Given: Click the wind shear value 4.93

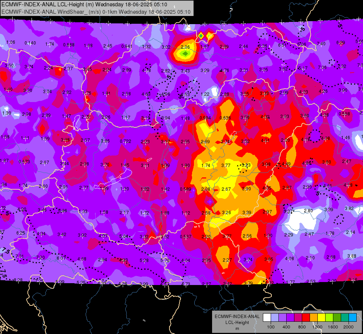Looking at the screenshot, I should [x=123, y=260].
